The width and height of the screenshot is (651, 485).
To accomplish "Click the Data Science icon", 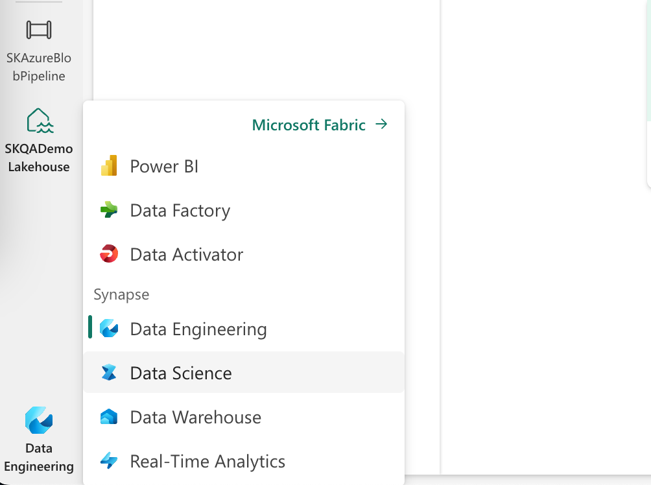I will (110, 373).
